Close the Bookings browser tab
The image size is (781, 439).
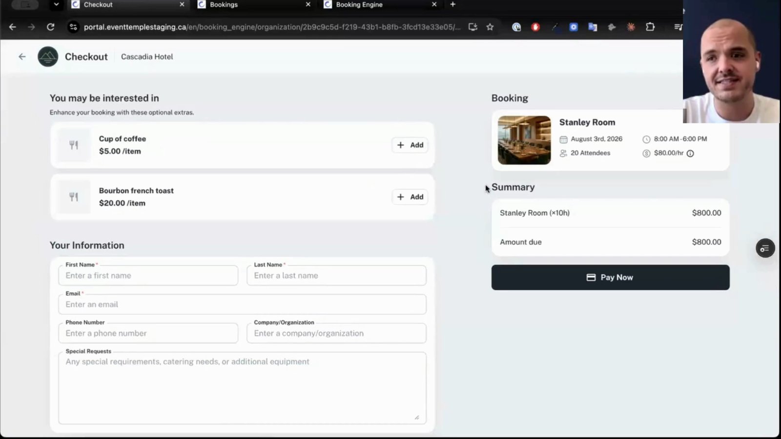308,4
